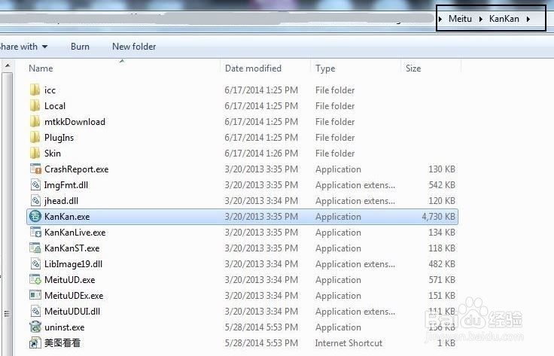The height and width of the screenshot is (356, 554).
Task: Click the Internet Shortcut type text
Action: click(x=349, y=343)
